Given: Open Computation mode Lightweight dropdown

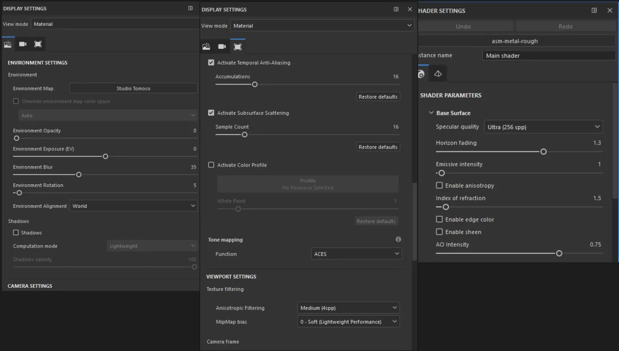Looking at the screenshot, I should pyautogui.click(x=152, y=246).
